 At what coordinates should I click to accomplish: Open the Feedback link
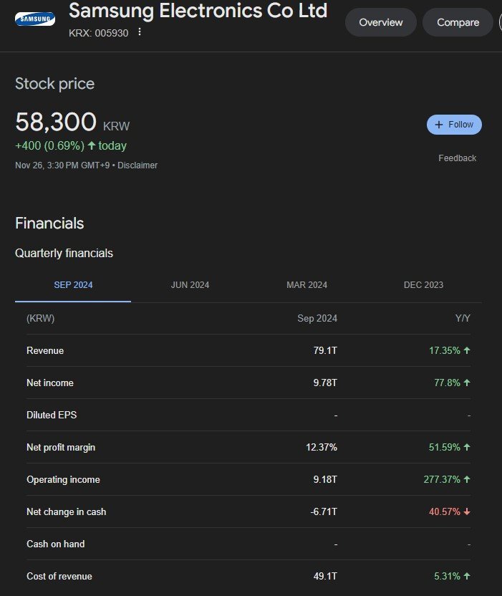(x=457, y=158)
